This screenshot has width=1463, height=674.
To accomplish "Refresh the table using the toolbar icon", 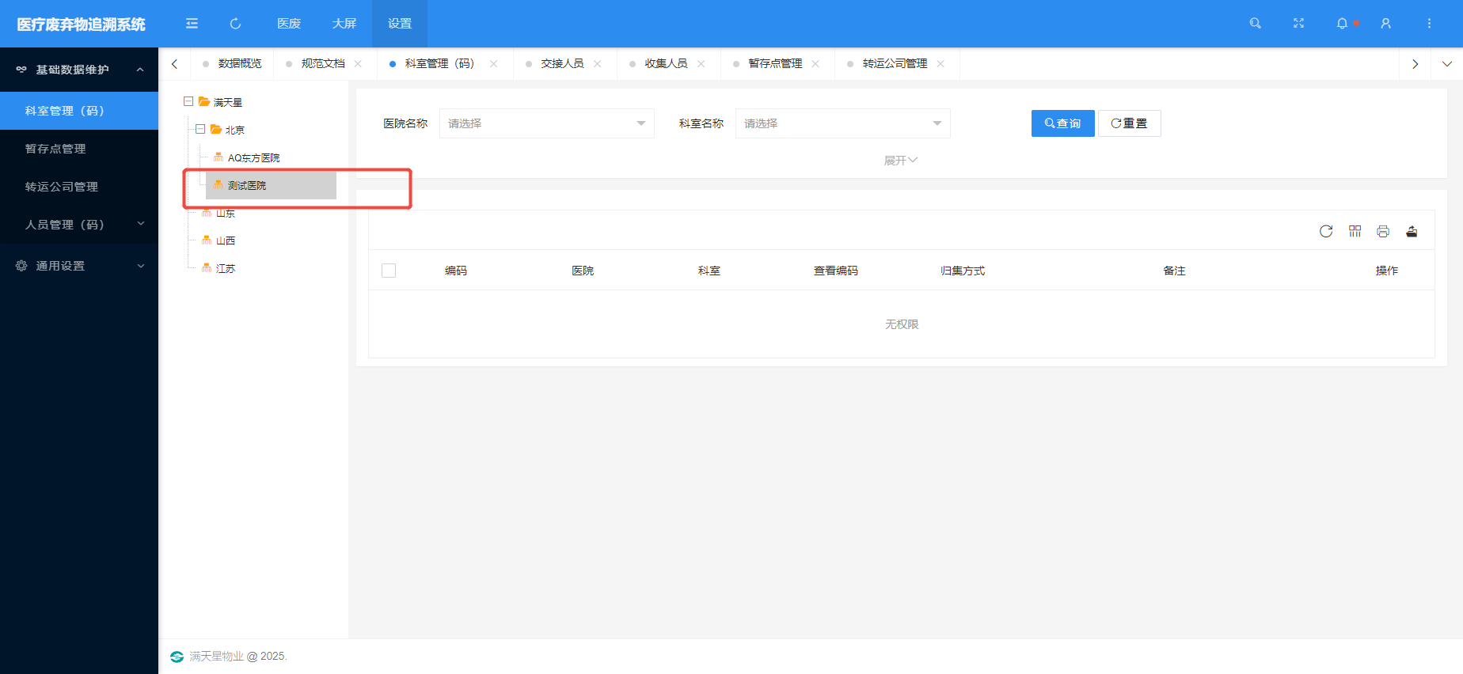I will tap(1326, 231).
